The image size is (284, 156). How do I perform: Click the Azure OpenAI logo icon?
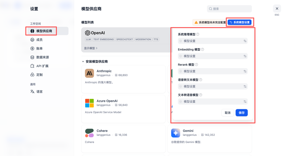point(89,103)
